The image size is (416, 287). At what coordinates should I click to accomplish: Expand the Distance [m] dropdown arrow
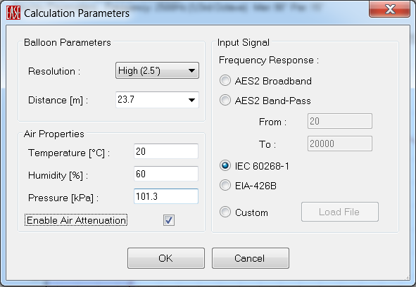click(191, 100)
